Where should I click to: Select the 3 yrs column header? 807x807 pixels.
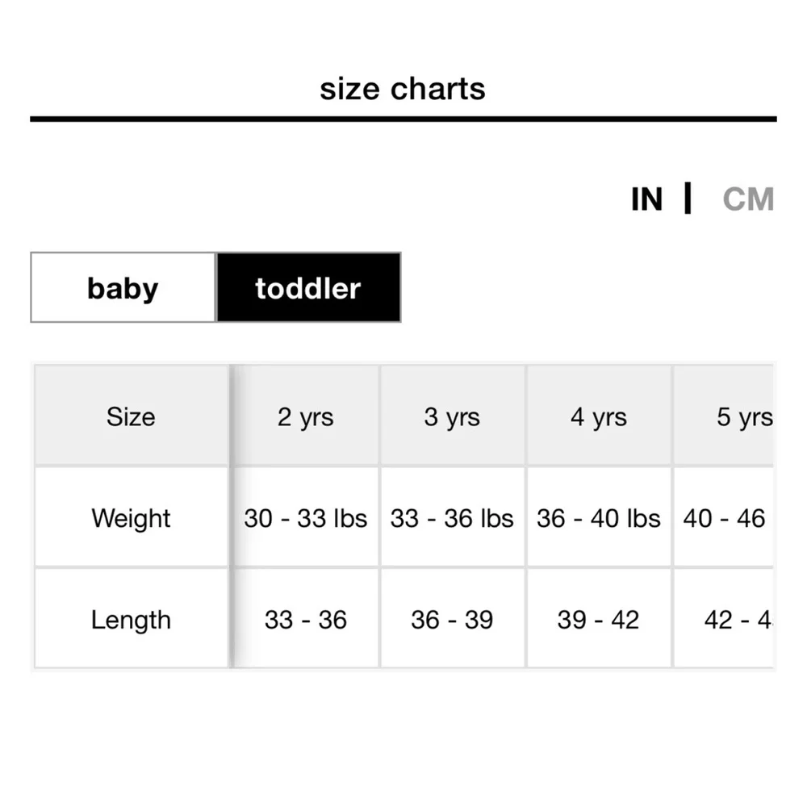[x=452, y=416]
